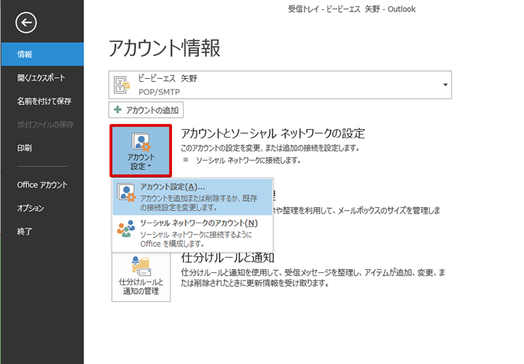This screenshot has height=364, width=524.
Task: Choose ソーシャル ネットワークのアカウント(N) menu item
Action: pyautogui.click(x=199, y=223)
